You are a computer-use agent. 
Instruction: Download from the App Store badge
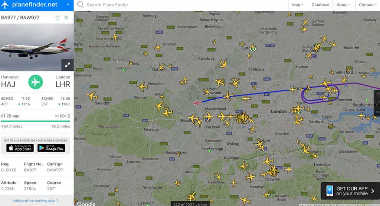pos(20,148)
